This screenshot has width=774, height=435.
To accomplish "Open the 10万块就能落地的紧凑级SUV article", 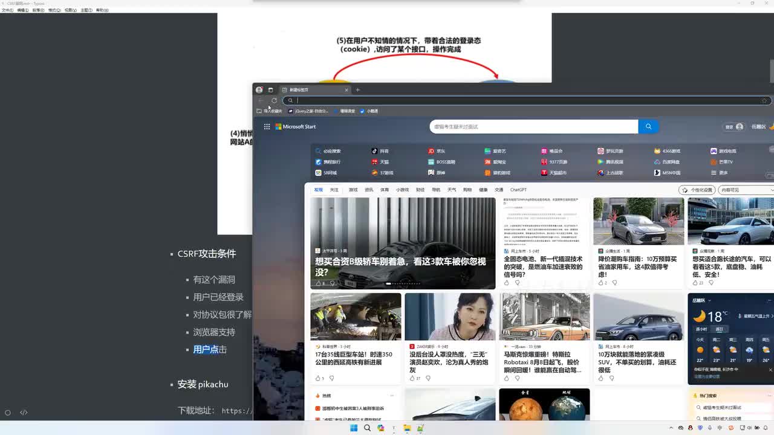I will [x=637, y=362].
